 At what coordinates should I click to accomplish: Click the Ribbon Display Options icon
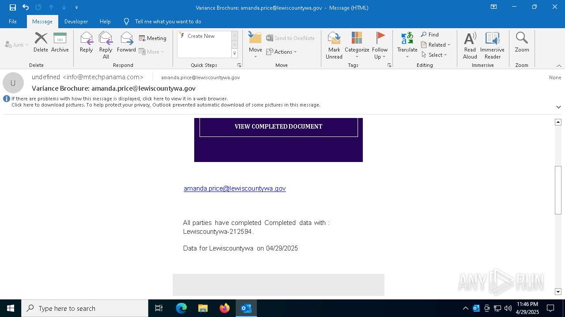coord(494,7)
